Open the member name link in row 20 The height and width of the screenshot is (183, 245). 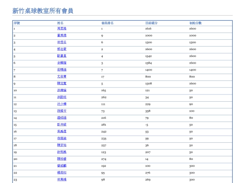62,159
